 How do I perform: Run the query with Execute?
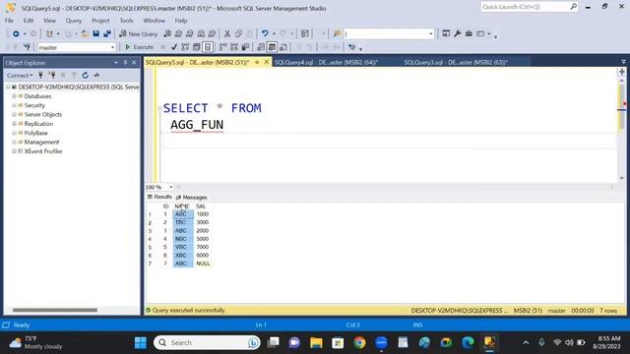tap(139, 47)
